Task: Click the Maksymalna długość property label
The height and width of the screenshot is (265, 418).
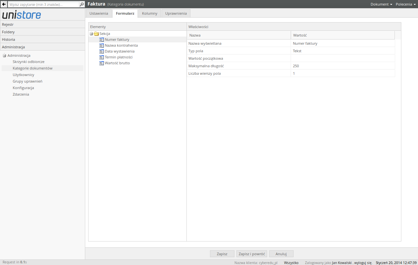Action: click(x=206, y=66)
